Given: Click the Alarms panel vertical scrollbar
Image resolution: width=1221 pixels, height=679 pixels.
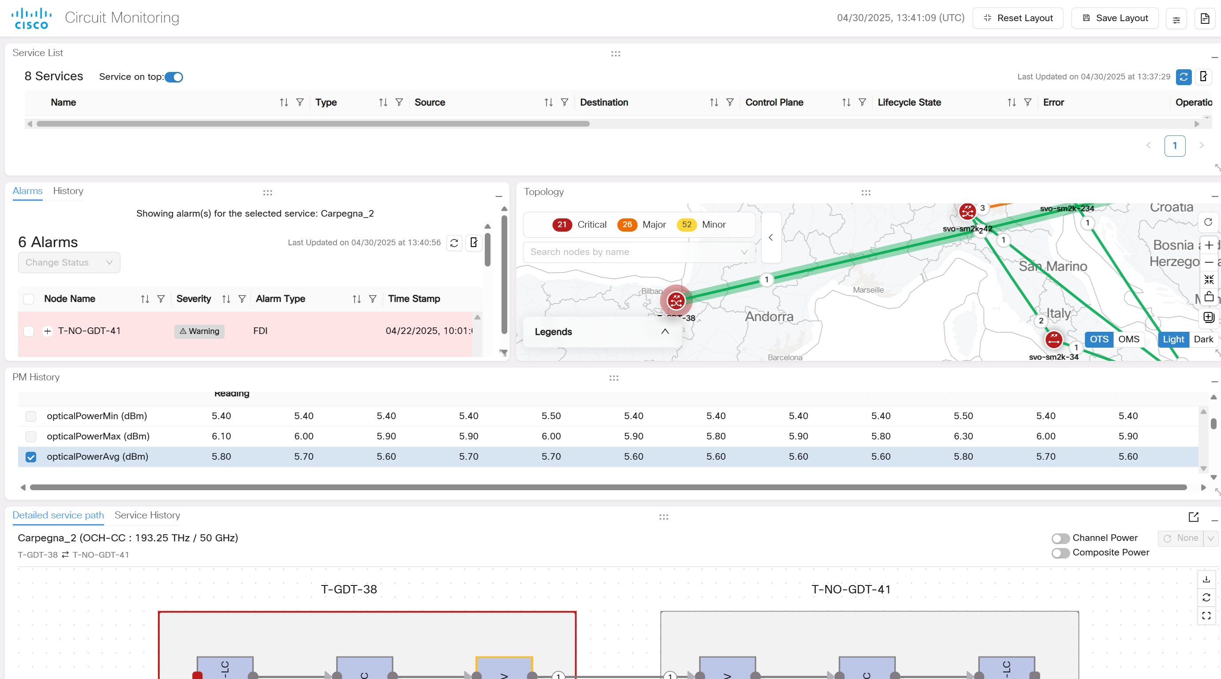Looking at the screenshot, I should pos(504,274).
